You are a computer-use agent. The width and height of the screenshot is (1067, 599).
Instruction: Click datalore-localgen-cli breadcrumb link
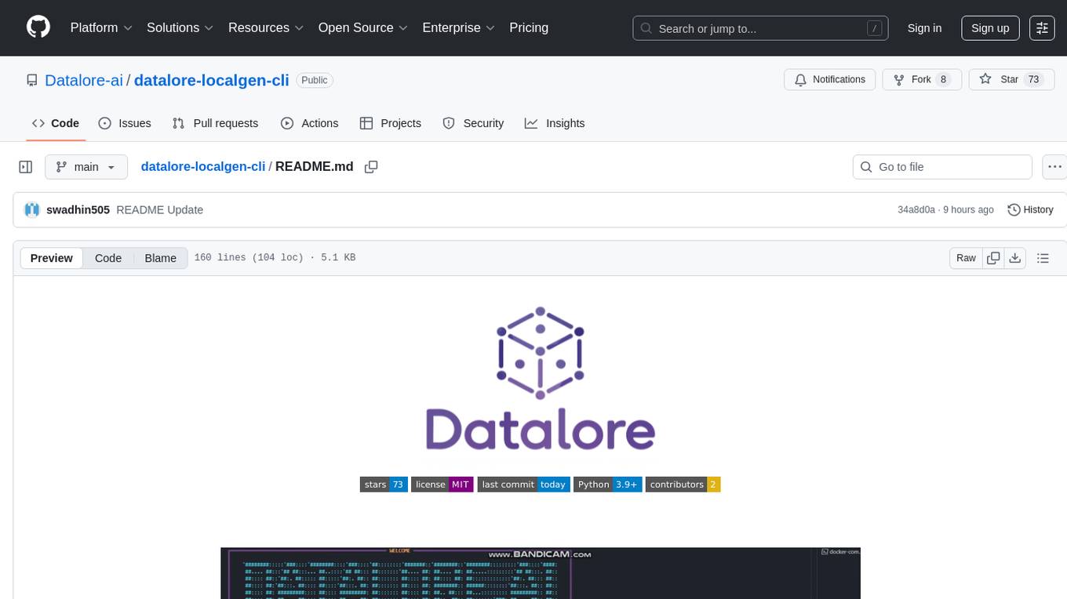coord(203,166)
